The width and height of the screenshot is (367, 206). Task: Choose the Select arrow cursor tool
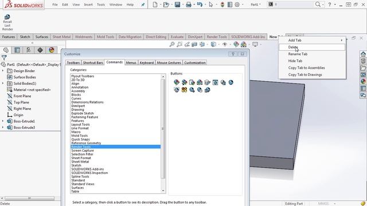click(x=210, y=5)
